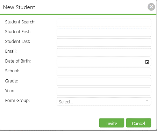Click the Date of Birth label
The height and width of the screenshot is (131, 157).
18,61
